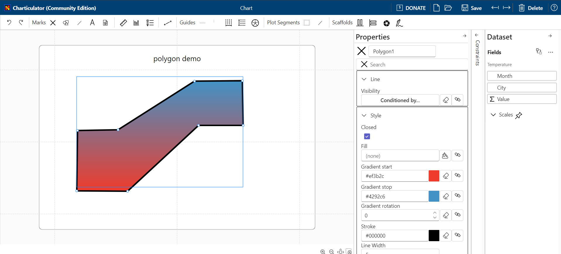This screenshot has width=561, height=254.
Task: Delete the selected Polygon1
Action: 531,8
